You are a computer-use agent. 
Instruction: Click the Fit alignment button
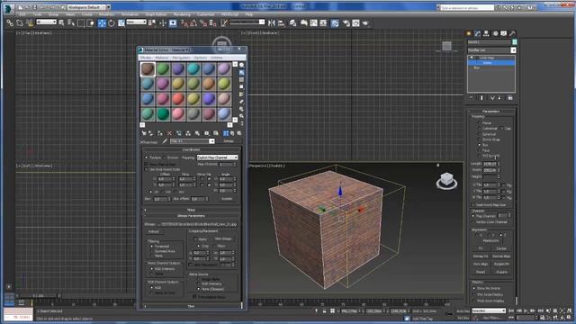[481, 248]
